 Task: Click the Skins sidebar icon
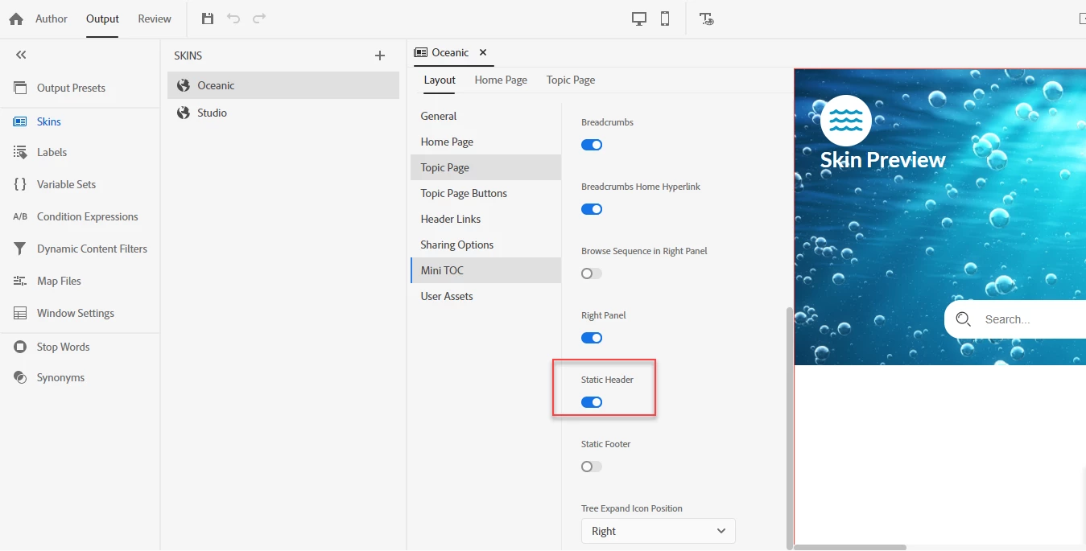click(x=21, y=121)
